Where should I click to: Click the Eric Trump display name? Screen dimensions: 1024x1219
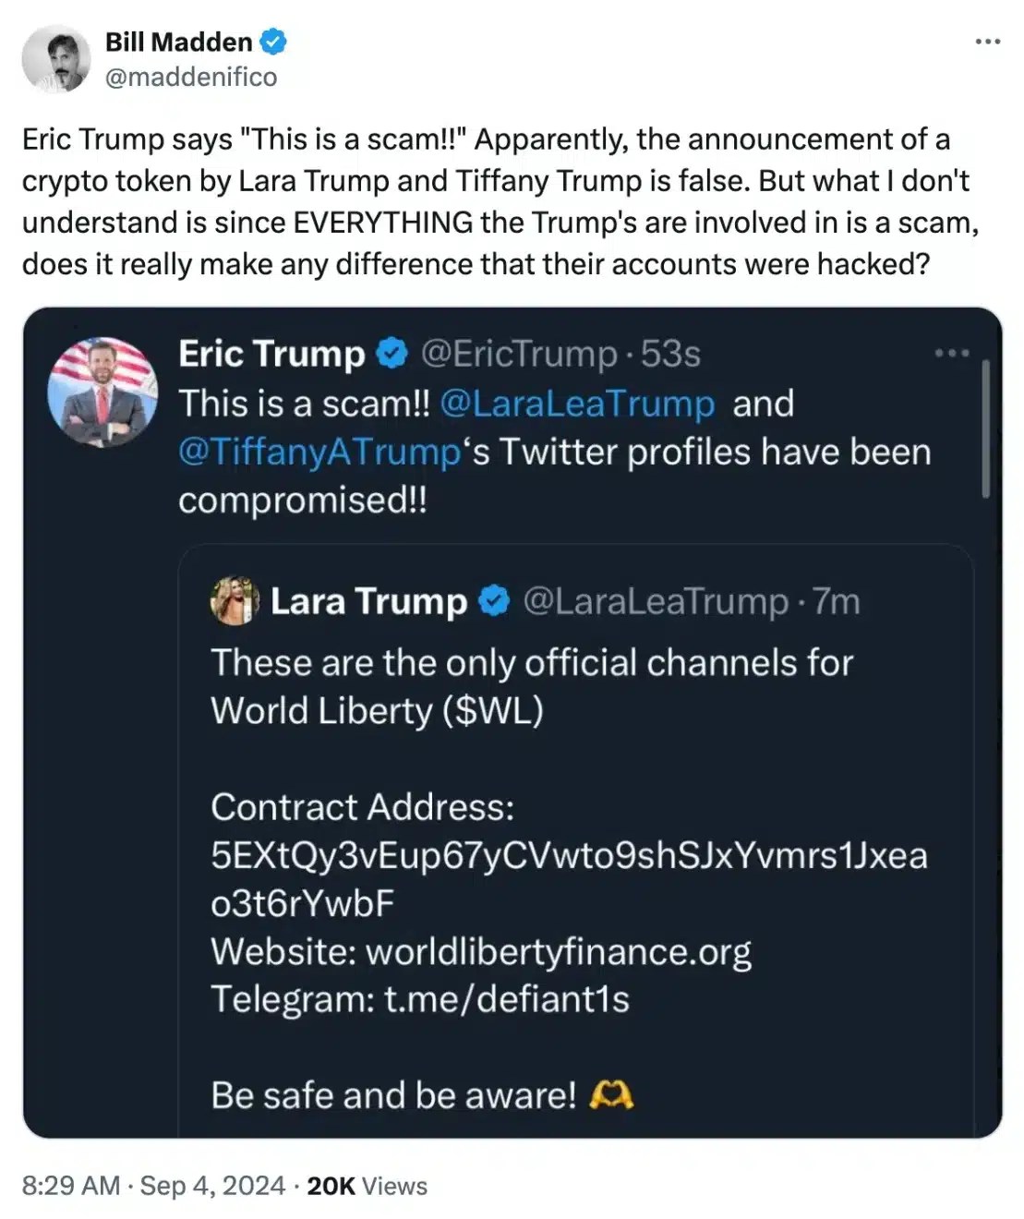[271, 354]
